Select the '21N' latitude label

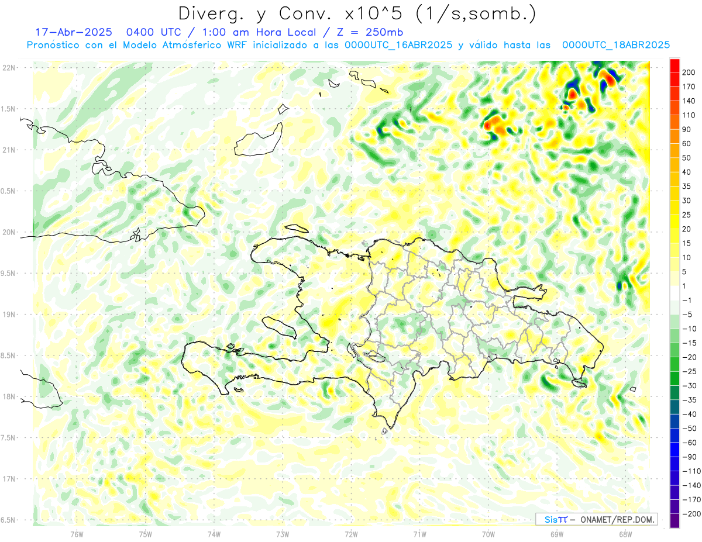click(x=9, y=150)
